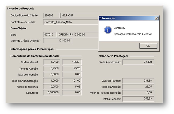Image resolution: width=174 pixels, height=114 pixels.
Task: Select the CRÉDITO R$ 10.000,00 field
Action: (78, 35)
